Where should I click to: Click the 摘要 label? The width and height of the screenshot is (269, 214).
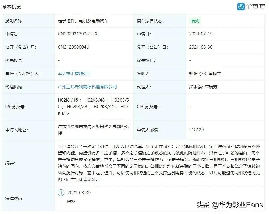(10, 163)
